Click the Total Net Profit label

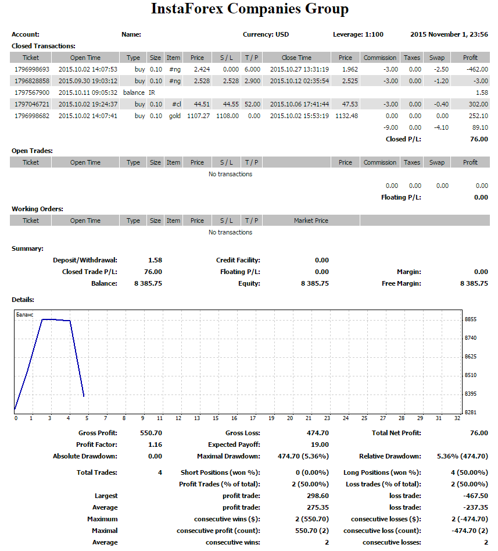(x=396, y=433)
